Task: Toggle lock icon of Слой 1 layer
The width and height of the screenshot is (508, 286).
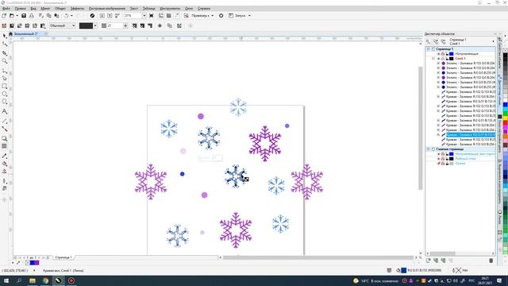Action: click(447, 58)
